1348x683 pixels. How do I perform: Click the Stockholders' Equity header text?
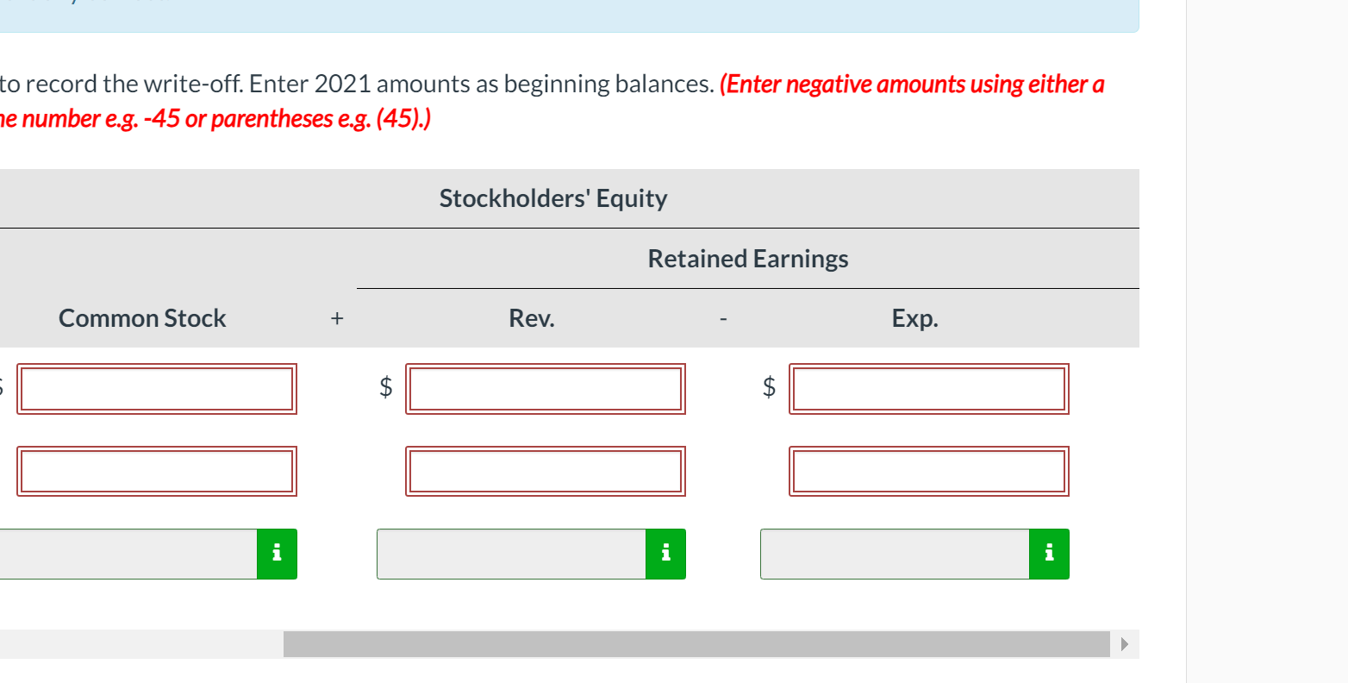553,198
